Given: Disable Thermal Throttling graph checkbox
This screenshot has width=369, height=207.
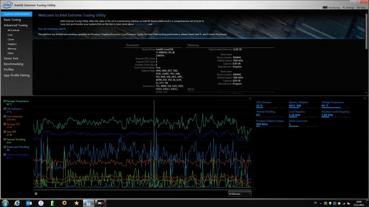Looking at the screenshot, I should (x=4, y=140).
